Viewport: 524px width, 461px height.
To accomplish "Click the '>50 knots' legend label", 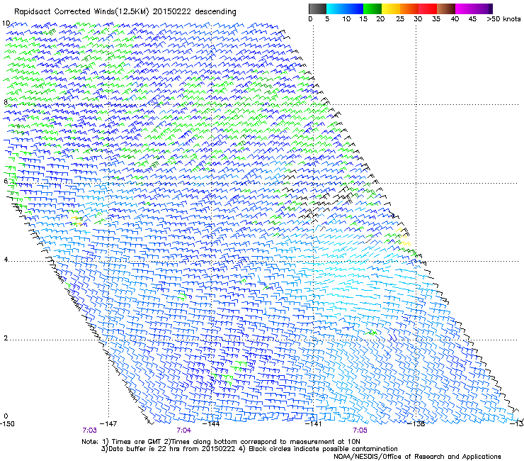I will pos(503,19).
